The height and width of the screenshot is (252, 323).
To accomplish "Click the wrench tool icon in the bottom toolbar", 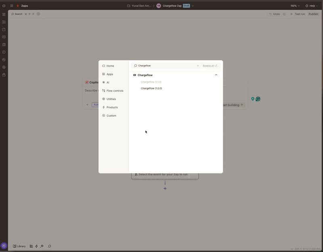I will point(42,246).
